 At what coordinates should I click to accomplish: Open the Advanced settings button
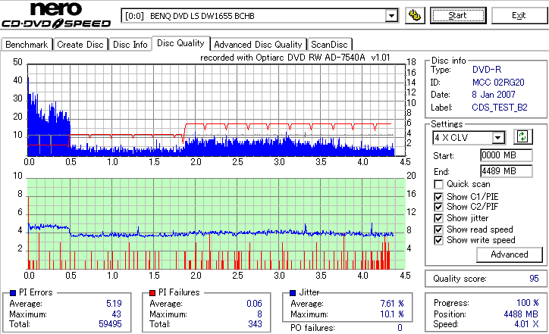pyautogui.click(x=510, y=254)
